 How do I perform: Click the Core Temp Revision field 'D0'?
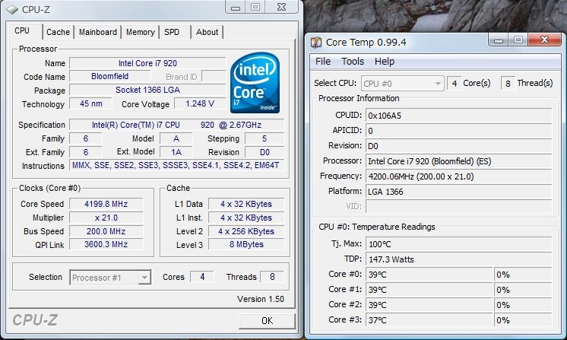pos(458,146)
